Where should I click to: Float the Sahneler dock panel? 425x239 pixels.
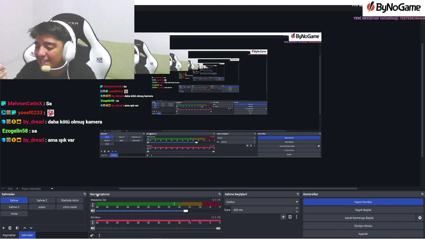(85, 194)
